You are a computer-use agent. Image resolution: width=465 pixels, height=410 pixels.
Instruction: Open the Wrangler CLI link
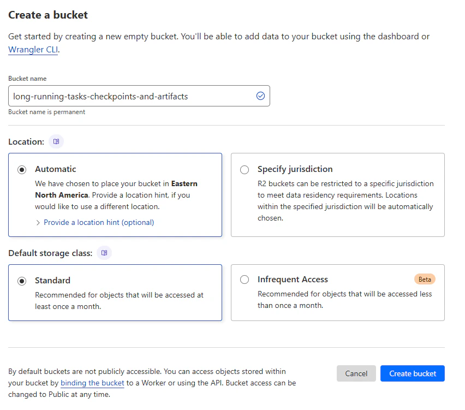pos(33,50)
